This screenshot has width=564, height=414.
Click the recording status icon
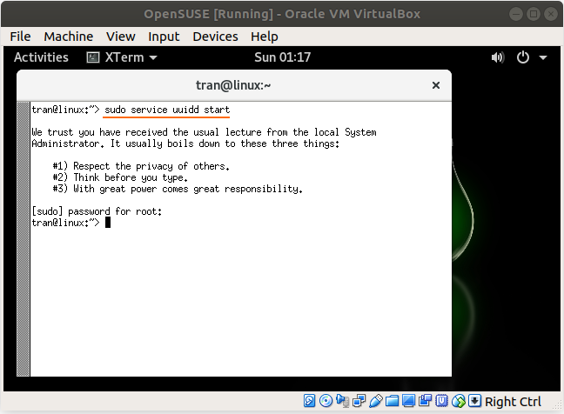tap(425, 401)
